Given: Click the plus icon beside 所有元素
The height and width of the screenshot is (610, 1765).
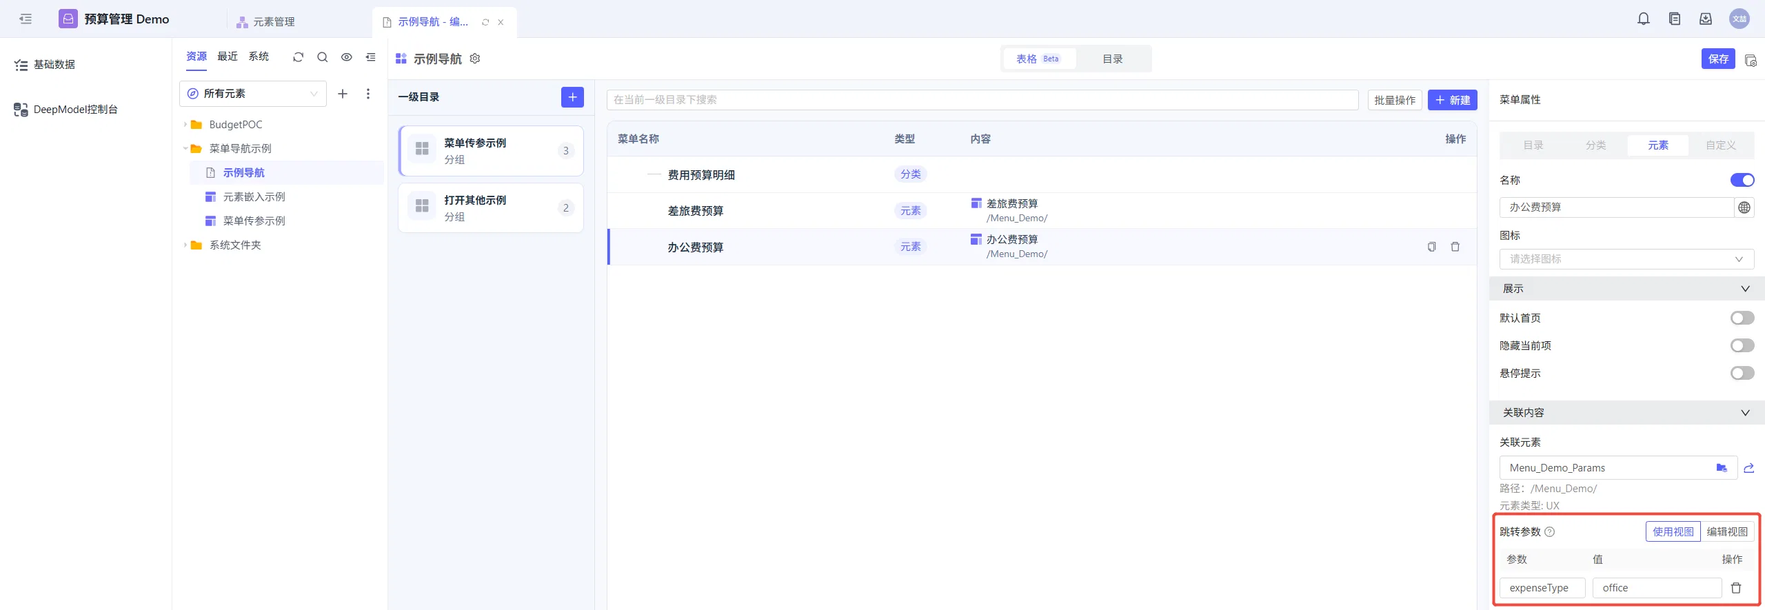Looking at the screenshot, I should 343,94.
